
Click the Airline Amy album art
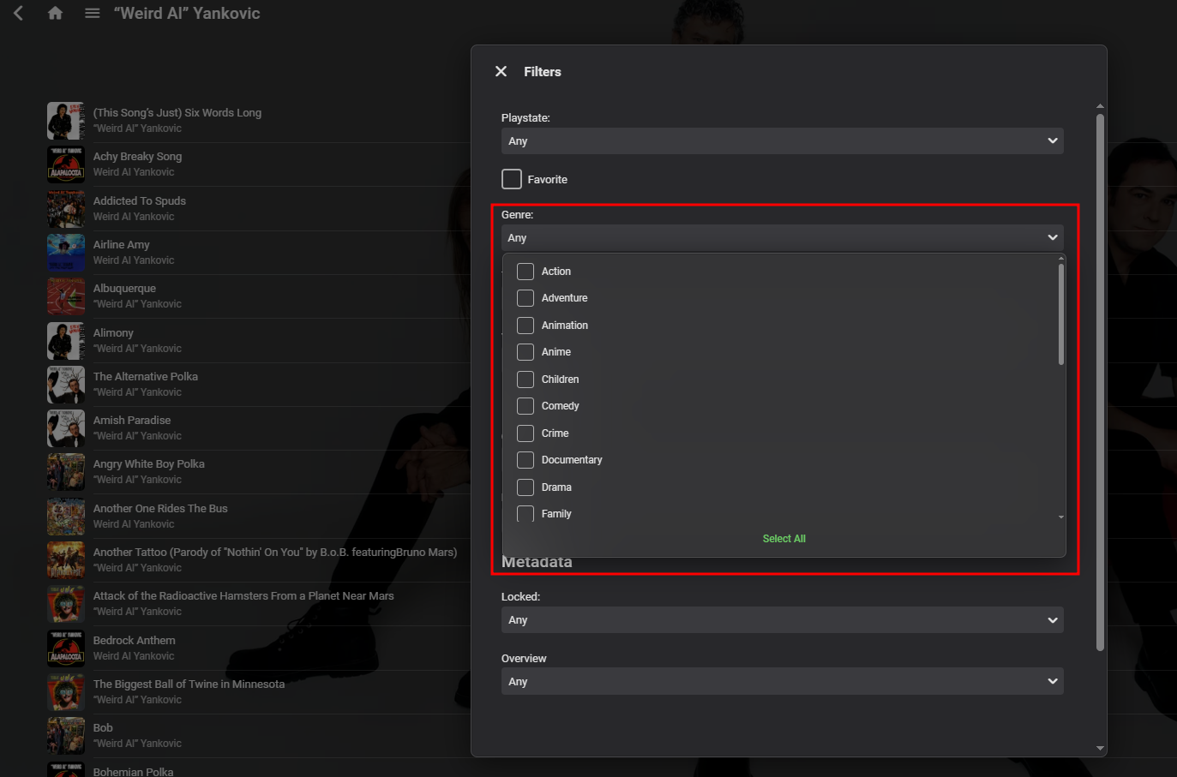pos(66,253)
